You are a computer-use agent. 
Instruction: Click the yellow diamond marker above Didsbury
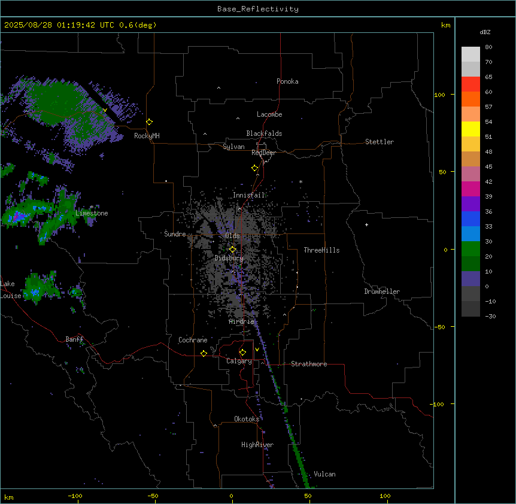(x=233, y=250)
